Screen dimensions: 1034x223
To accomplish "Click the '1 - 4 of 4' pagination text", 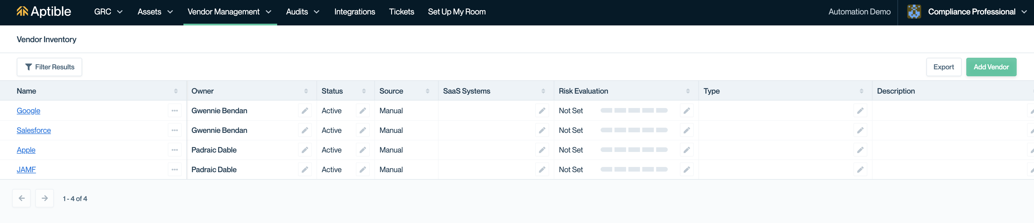I will (x=75, y=198).
